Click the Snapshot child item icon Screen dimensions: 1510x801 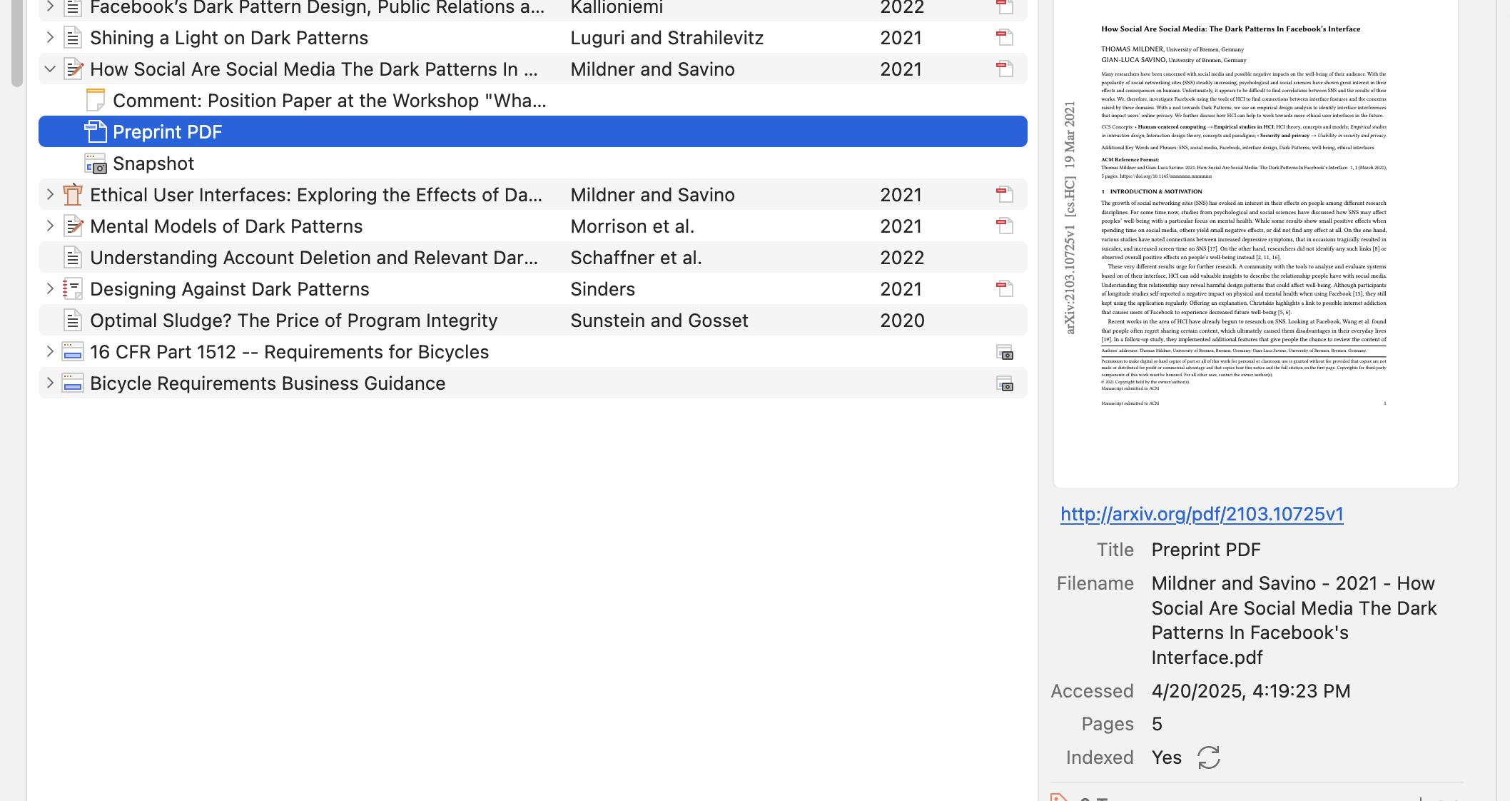[96, 163]
